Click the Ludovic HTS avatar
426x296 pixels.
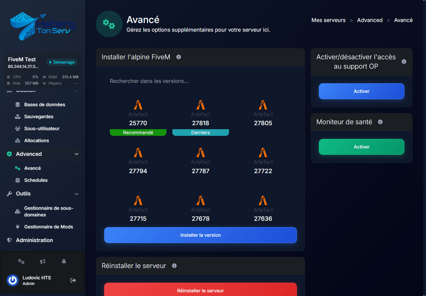[x=13, y=280]
